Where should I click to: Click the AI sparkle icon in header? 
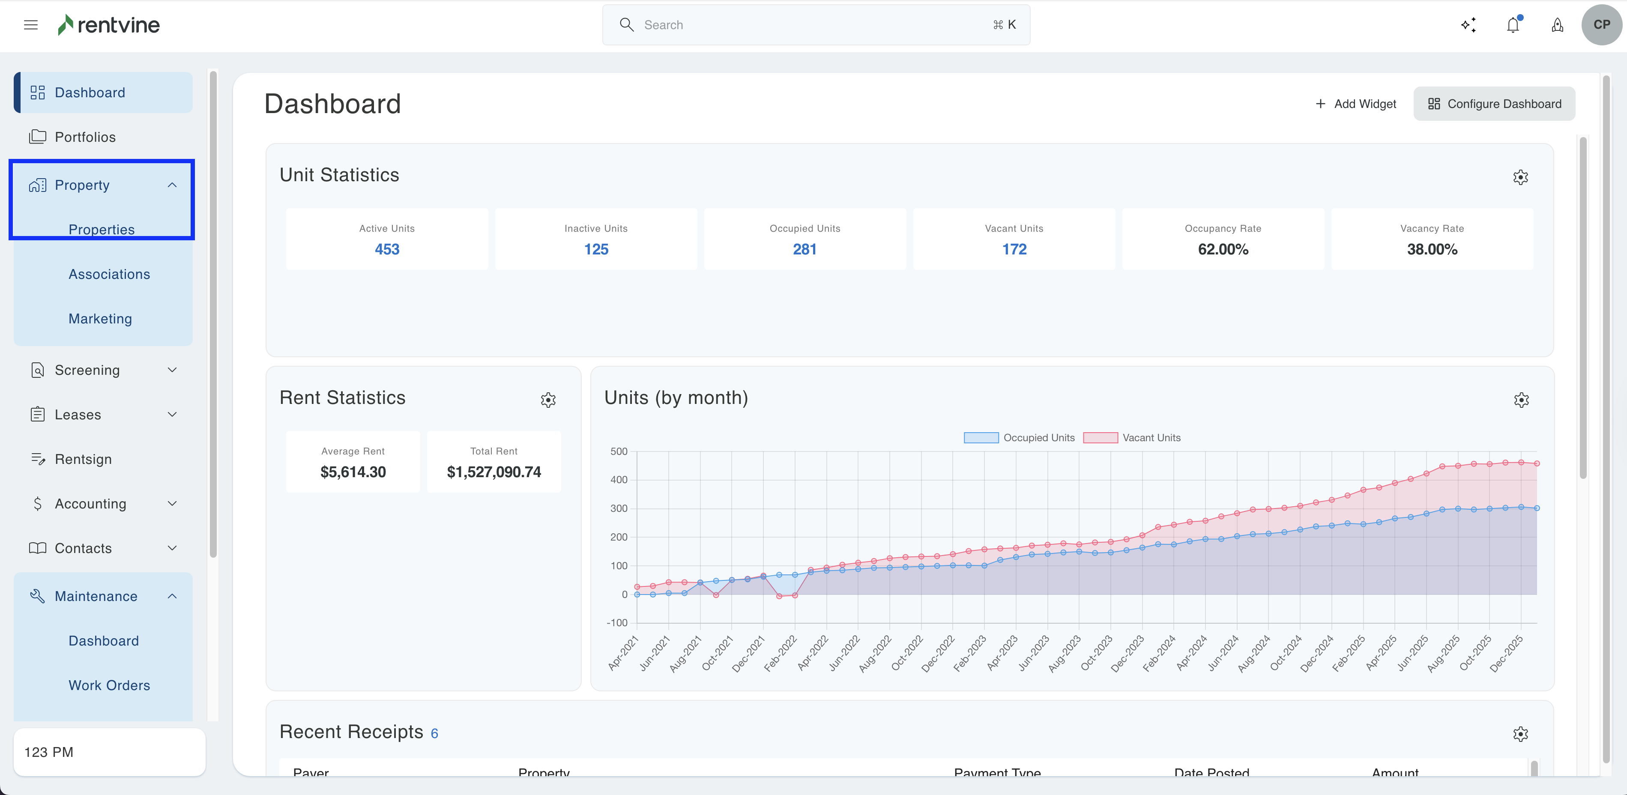1468,25
